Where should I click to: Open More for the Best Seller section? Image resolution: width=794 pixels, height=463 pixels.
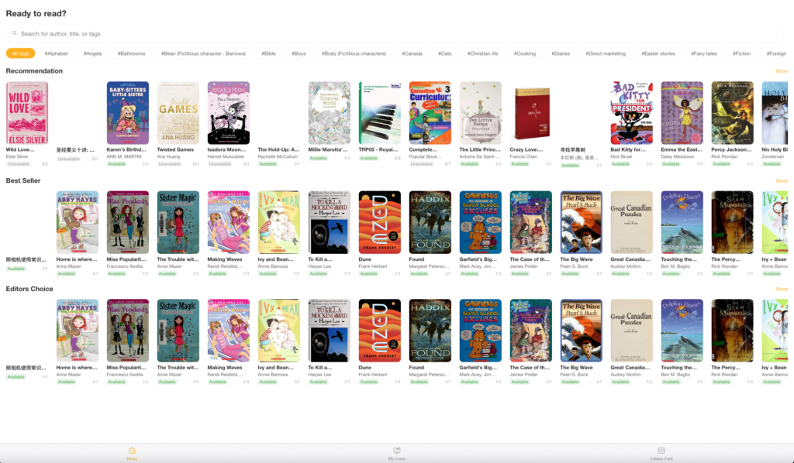point(782,180)
